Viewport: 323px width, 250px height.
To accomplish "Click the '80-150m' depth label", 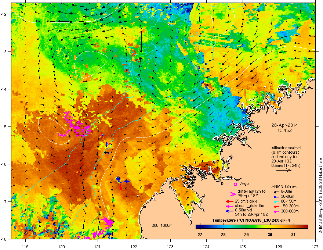I will pyautogui.click(x=288, y=201).
